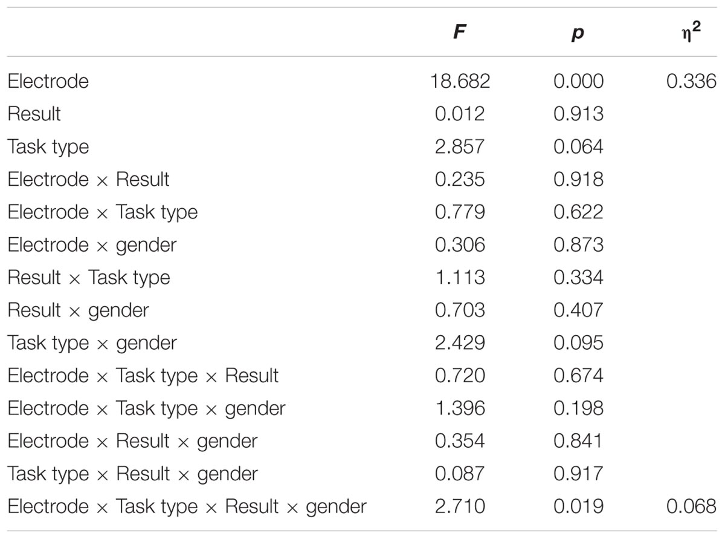Viewport: 725px width, 539px height.
Task: Select the Result × gender row label
Action: coord(79,310)
